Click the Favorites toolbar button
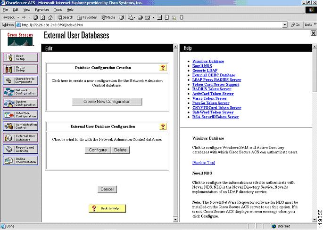Screen dimensions: 323x230 (87, 17)
